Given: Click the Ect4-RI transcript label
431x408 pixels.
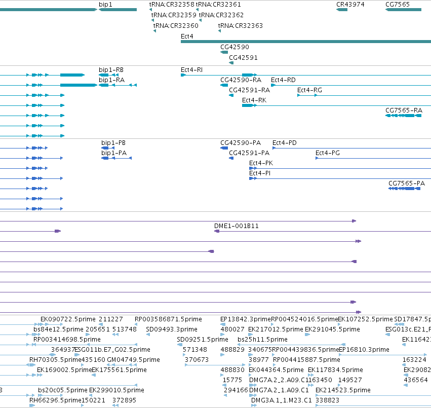Looking at the screenshot, I should tap(191, 70).
